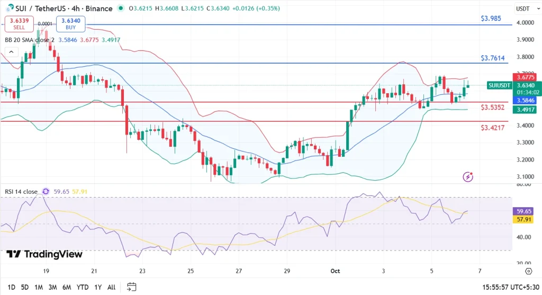Image resolution: width=542 pixels, height=295 pixels.
Task: Open the go-to-date calendar icon
Action: point(132,287)
